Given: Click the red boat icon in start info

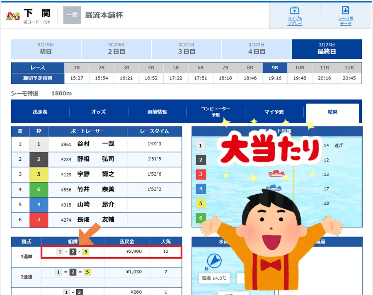Looking at the screenshot, I should pos(275,174).
